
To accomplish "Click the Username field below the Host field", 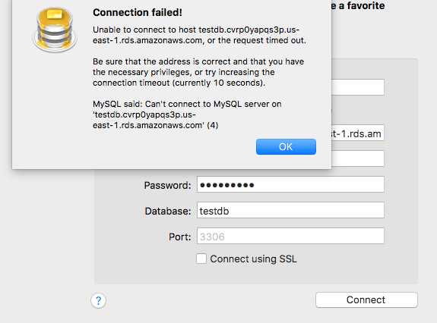I will (357, 158).
